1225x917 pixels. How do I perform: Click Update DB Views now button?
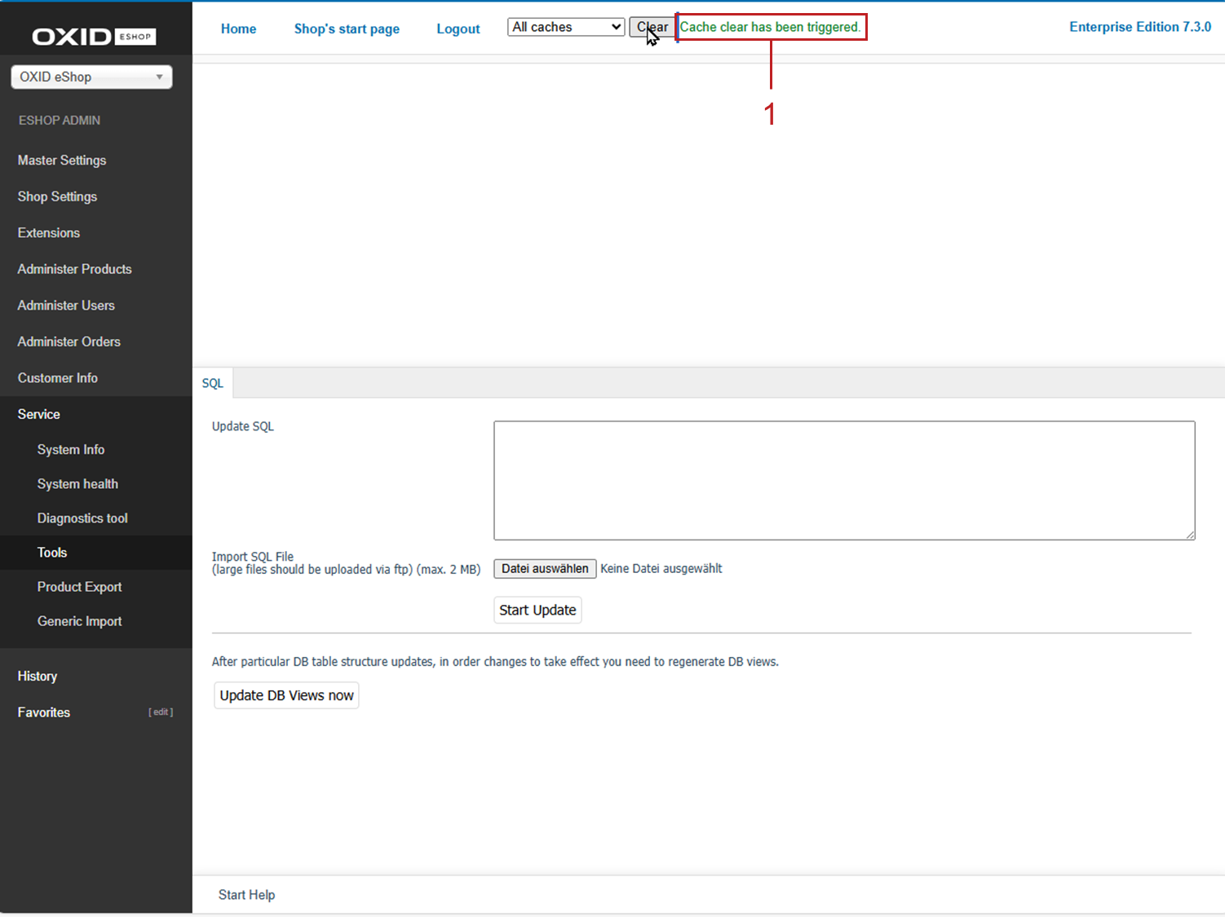point(286,695)
